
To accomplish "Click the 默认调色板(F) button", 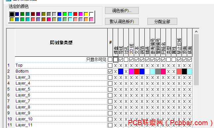I will coord(122,22).
